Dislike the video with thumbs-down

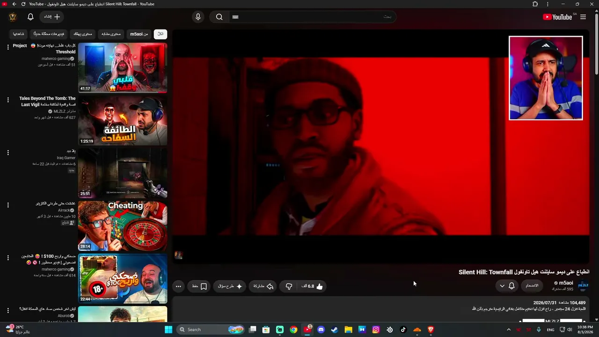pyautogui.click(x=289, y=286)
